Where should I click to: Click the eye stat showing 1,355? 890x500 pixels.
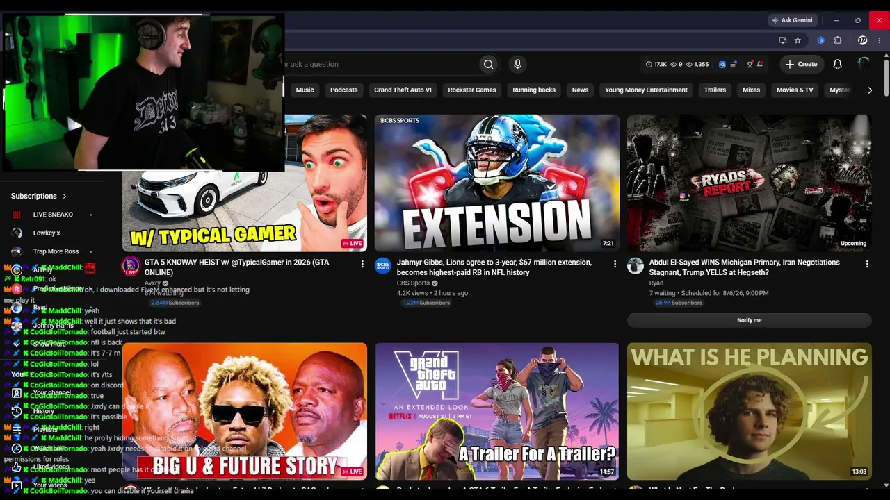(x=697, y=65)
